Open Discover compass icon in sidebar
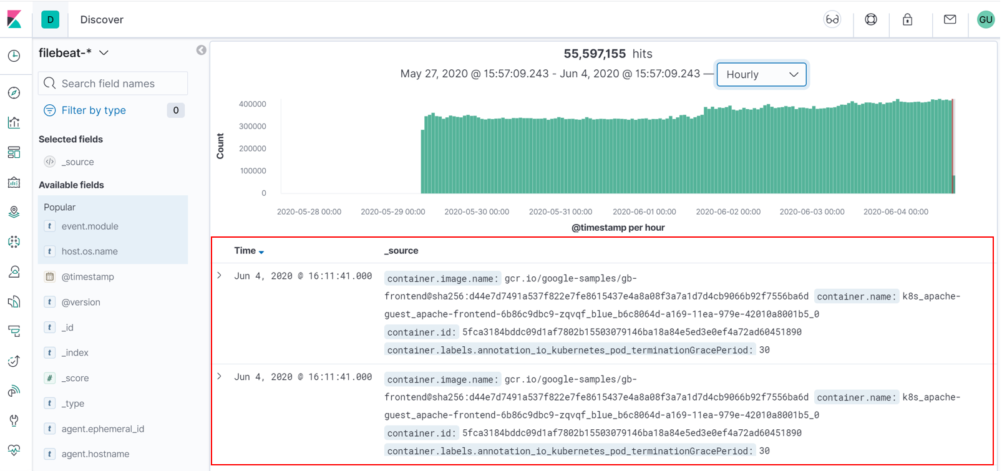Image resolution: width=1002 pixels, height=471 pixels. [14, 93]
